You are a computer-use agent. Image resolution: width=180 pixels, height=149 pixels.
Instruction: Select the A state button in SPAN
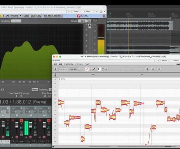[x=1, y=16]
